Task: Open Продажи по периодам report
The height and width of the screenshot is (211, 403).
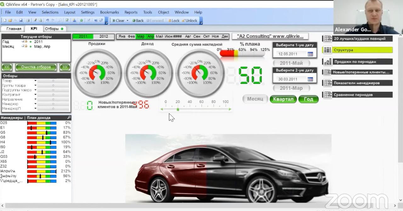Action: tap(358, 62)
